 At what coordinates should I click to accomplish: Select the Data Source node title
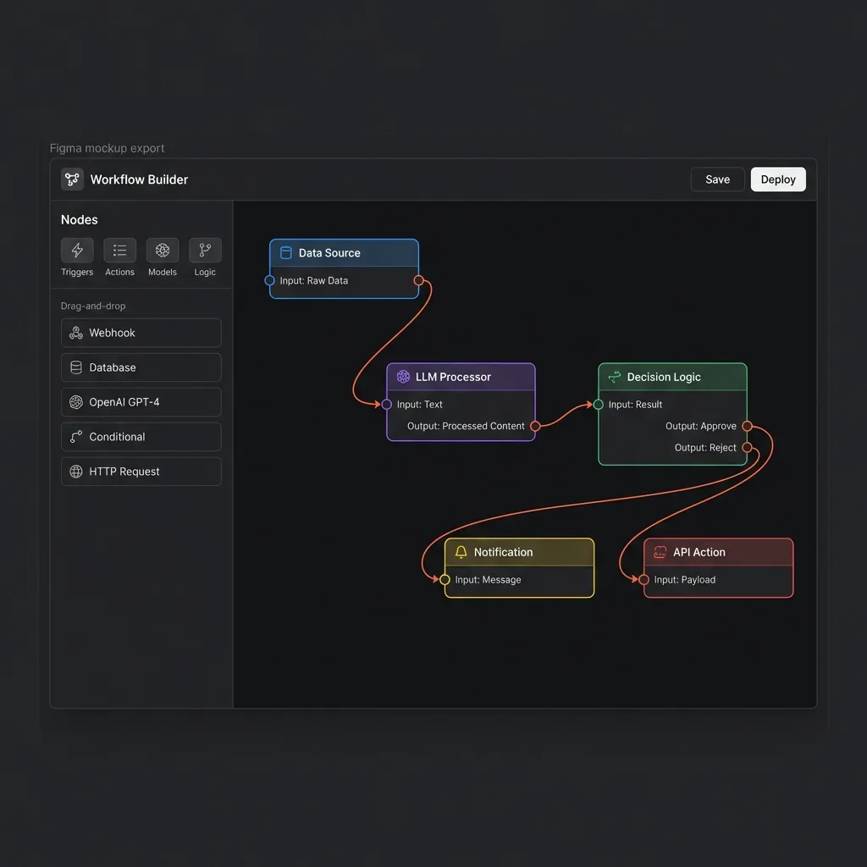click(329, 253)
